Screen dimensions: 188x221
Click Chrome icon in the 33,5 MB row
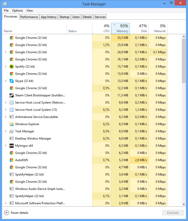(x=11, y=38)
